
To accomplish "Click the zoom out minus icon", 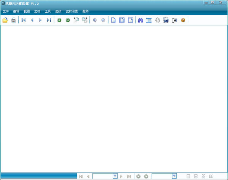I will tap(103, 20).
